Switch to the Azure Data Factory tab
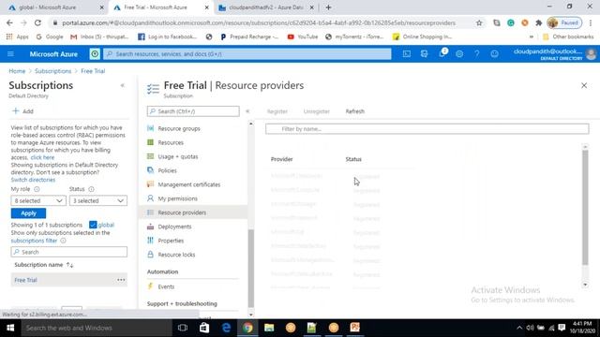The height and width of the screenshot is (337, 600). [266, 7]
